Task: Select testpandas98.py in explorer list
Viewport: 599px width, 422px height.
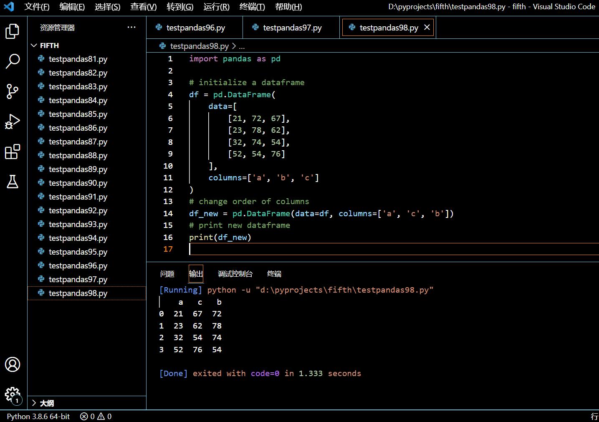Action: click(x=87, y=293)
